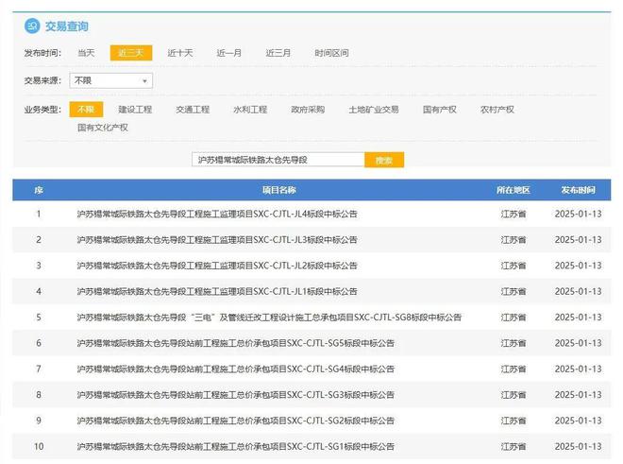Click the 项目名称 column header
Image resolution: width=623 pixels, height=464 pixels.
278,190
